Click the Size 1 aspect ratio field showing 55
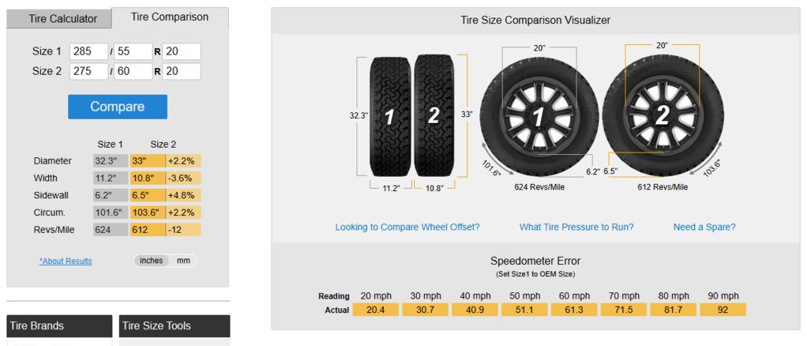This screenshot has width=807, height=346. [x=133, y=51]
